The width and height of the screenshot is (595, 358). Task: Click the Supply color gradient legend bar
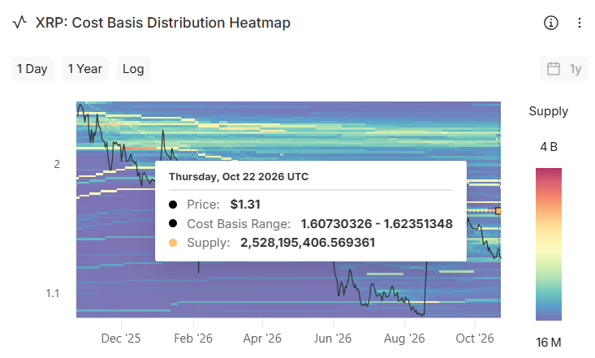tap(549, 244)
